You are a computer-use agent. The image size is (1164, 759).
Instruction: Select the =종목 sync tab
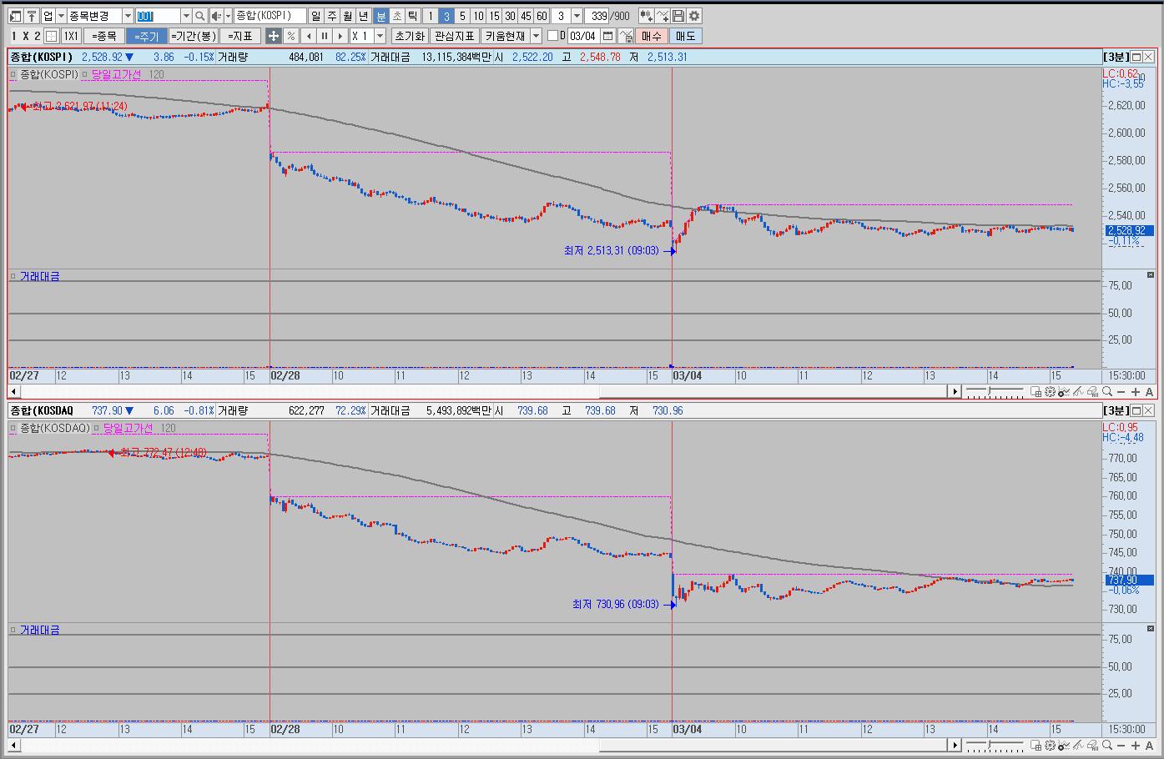coord(104,36)
